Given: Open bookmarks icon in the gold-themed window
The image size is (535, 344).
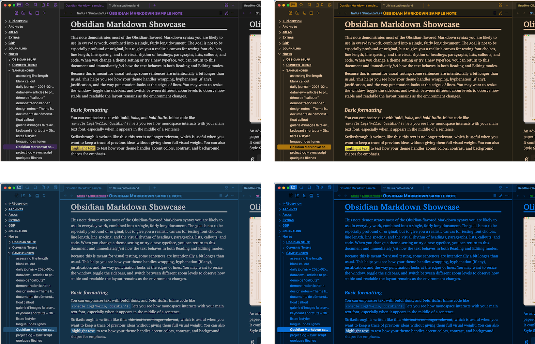Looking at the screenshot, I should click(309, 5).
